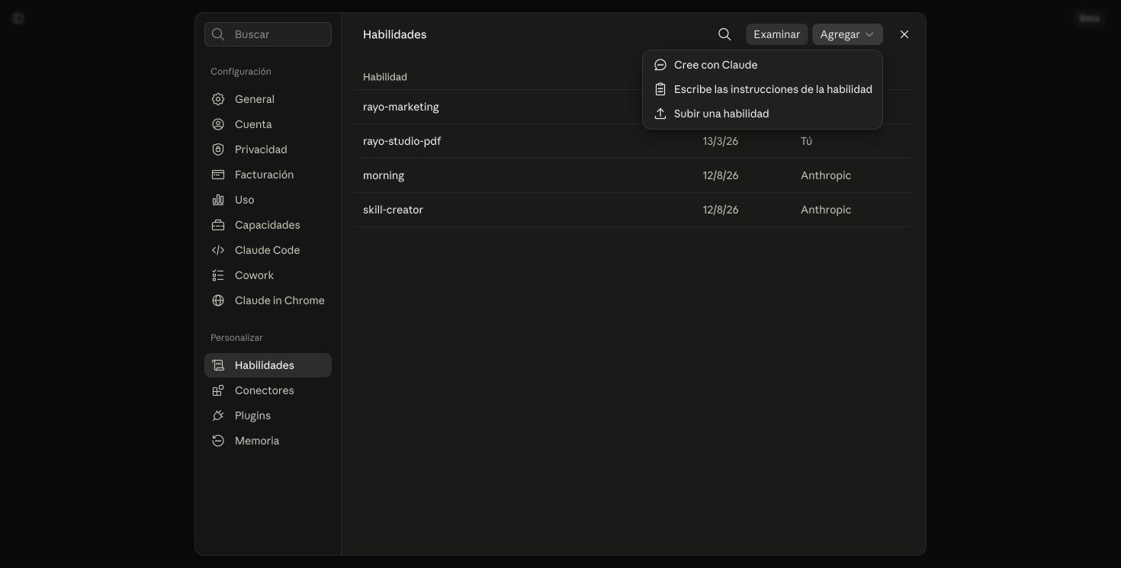1121x568 pixels.
Task: Choose Cree con Claude from the menu
Action: point(763,65)
